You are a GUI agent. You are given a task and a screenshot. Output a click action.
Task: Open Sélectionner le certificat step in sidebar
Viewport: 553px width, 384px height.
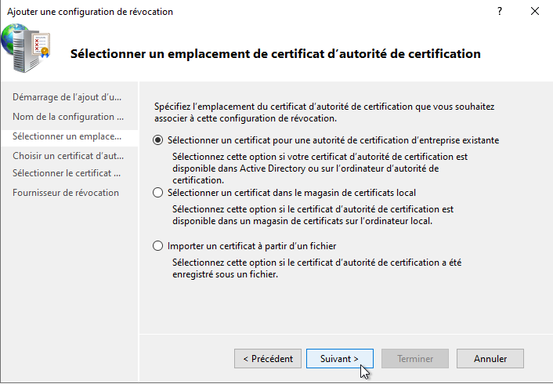[x=67, y=173]
